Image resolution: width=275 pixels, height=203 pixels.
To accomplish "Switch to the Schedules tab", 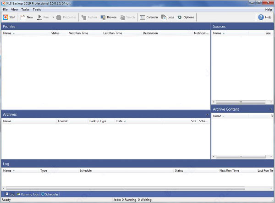I will pos(50,194).
